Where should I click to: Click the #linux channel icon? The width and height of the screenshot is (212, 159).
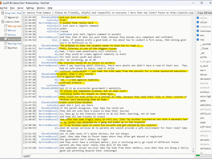(x=6, y=34)
